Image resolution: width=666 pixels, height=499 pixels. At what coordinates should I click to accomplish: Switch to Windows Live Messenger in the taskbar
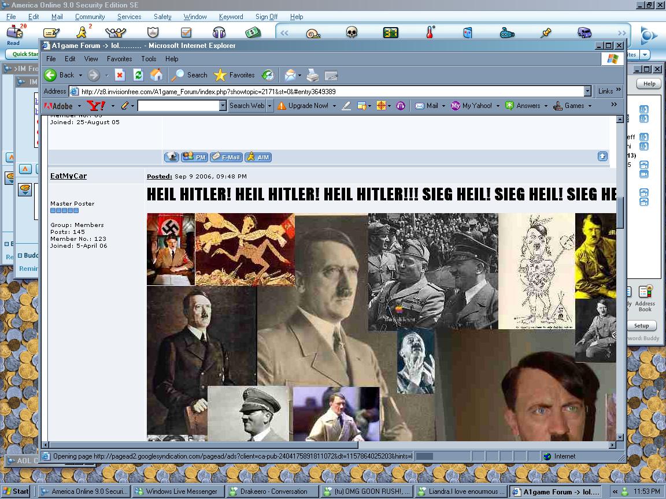[x=176, y=491]
